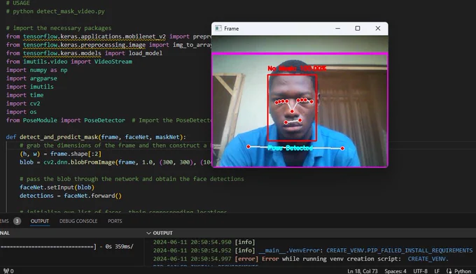The height and width of the screenshot is (274, 476).
Task: Click the cv2.dnn.blobFromImage line
Action: click(x=115, y=162)
